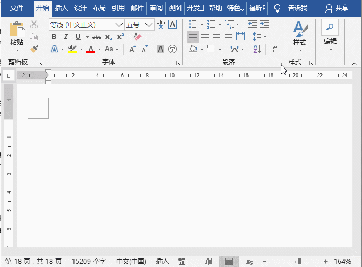The image size is (362, 267).
Task: Apply superscript formatting
Action: [120, 37]
